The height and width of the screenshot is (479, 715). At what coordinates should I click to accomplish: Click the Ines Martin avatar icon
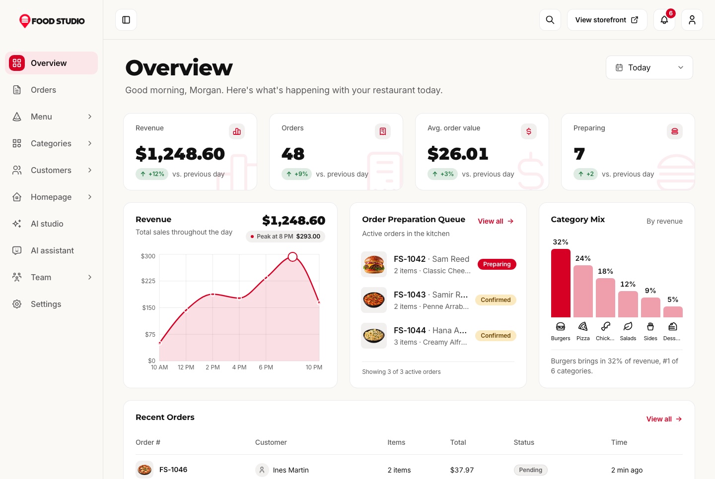tap(262, 470)
